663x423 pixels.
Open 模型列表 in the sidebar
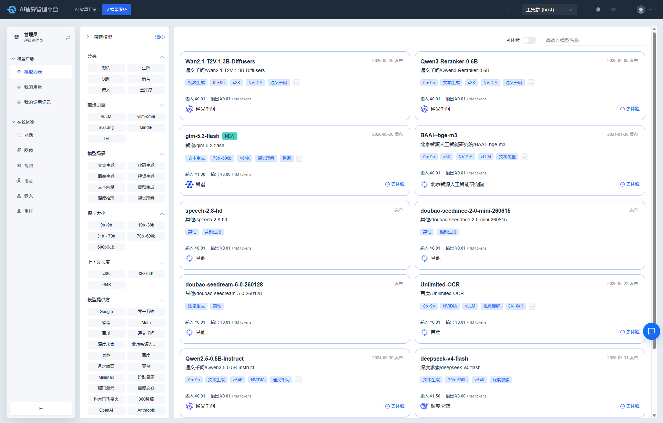click(x=41, y=72)
